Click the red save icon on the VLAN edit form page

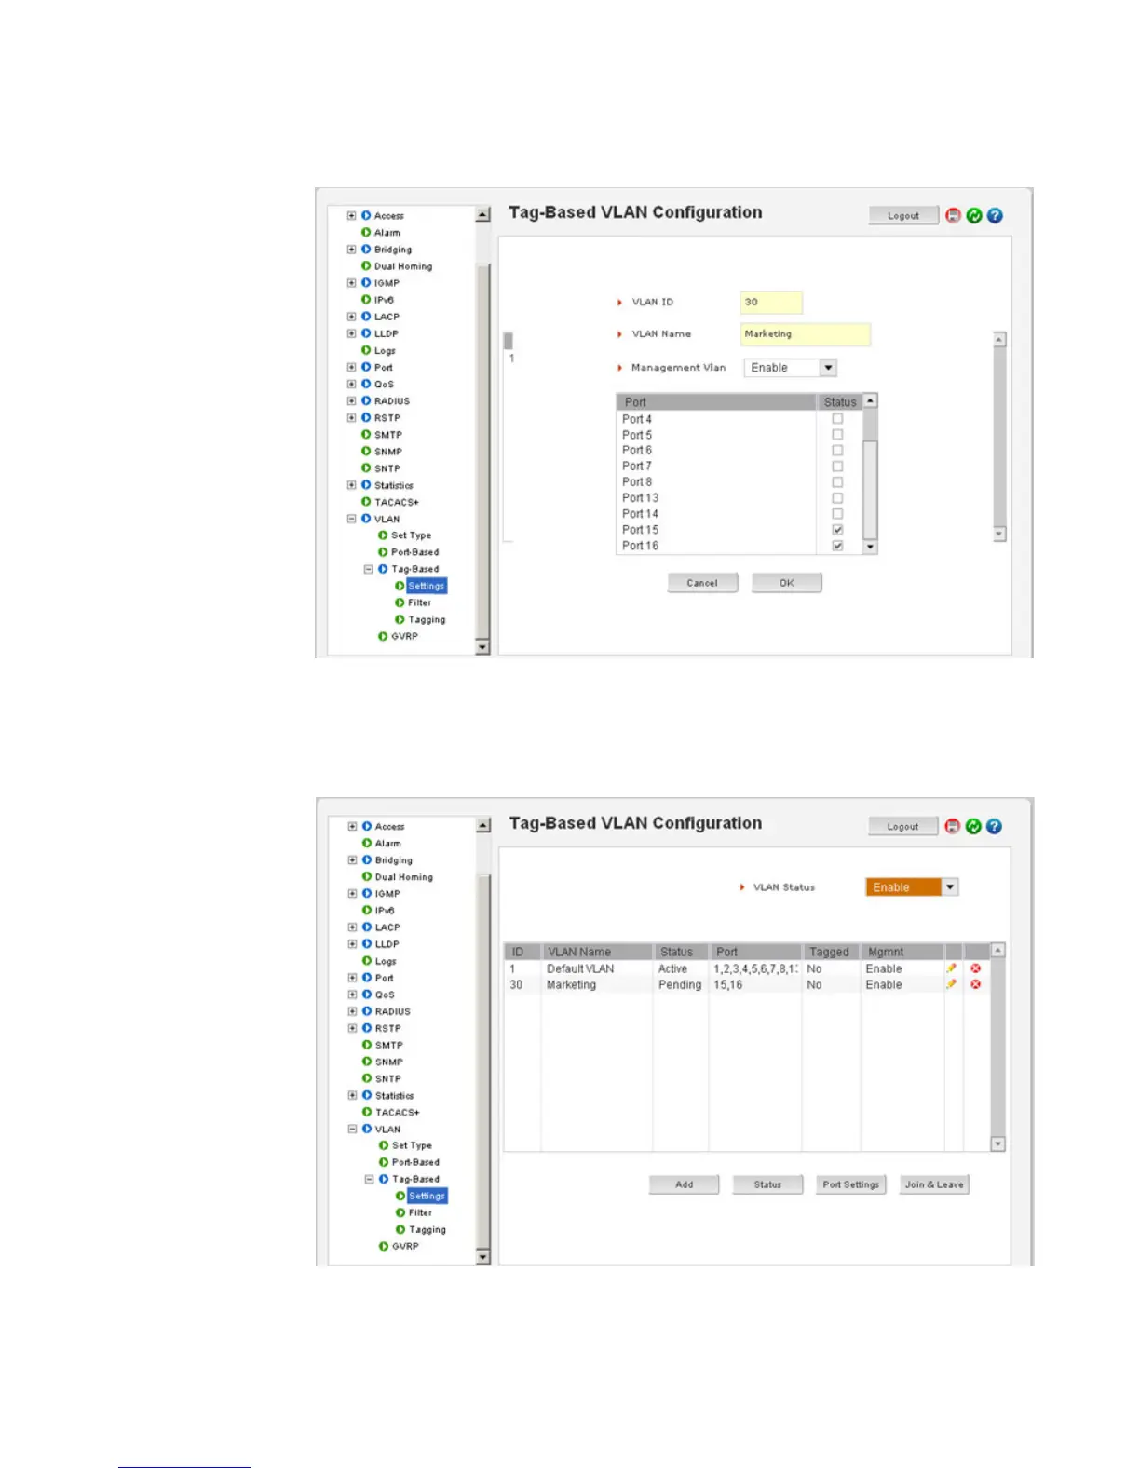click(953, 215)
